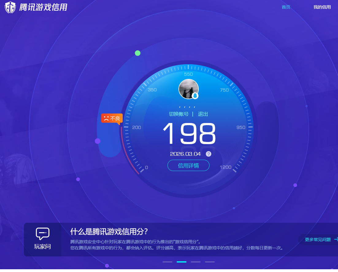Click the sad face 不良 rating badge
The height and width of the screenshot is (272, 338).
[x=112, y=118]
